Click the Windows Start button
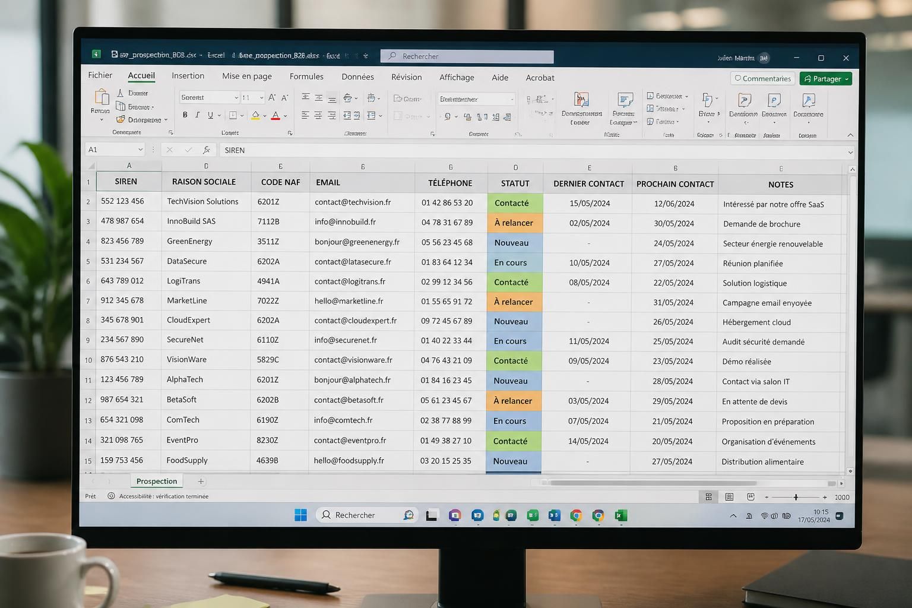The height and width of the screenshot is (608, 912). [301, 515]
